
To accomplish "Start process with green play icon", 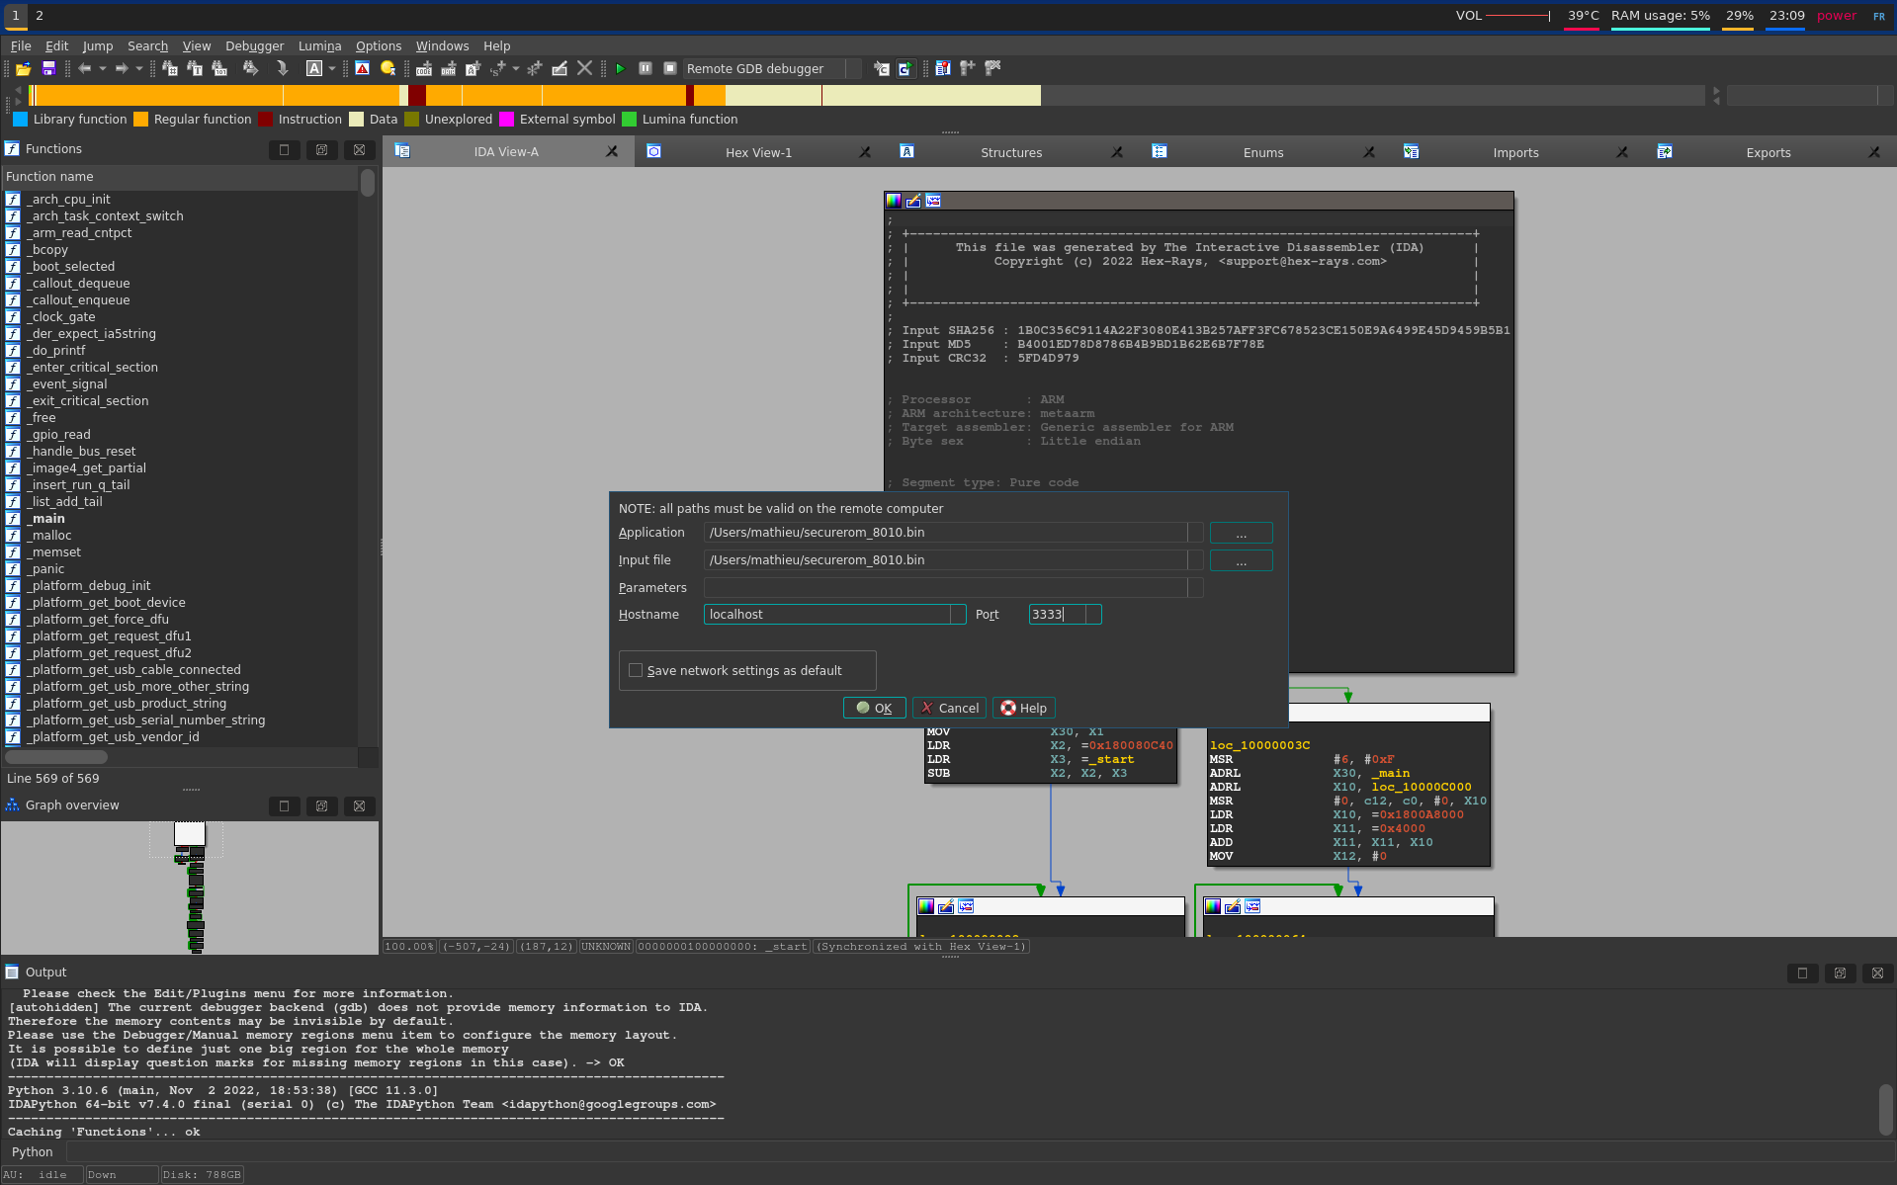I will coord(620,68).
